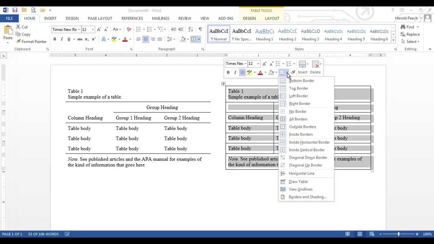Click the Sort icon in Paragraph group
Image resolution: width=434 pixels, height=244 pixels.
coord(191,29)
